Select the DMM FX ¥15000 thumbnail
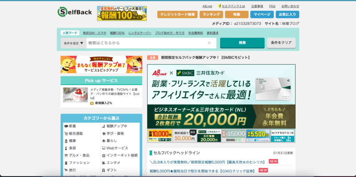Screen dimensions: 356x177 [234, 136]
